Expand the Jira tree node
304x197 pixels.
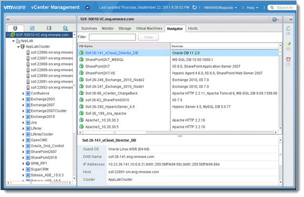23,123
